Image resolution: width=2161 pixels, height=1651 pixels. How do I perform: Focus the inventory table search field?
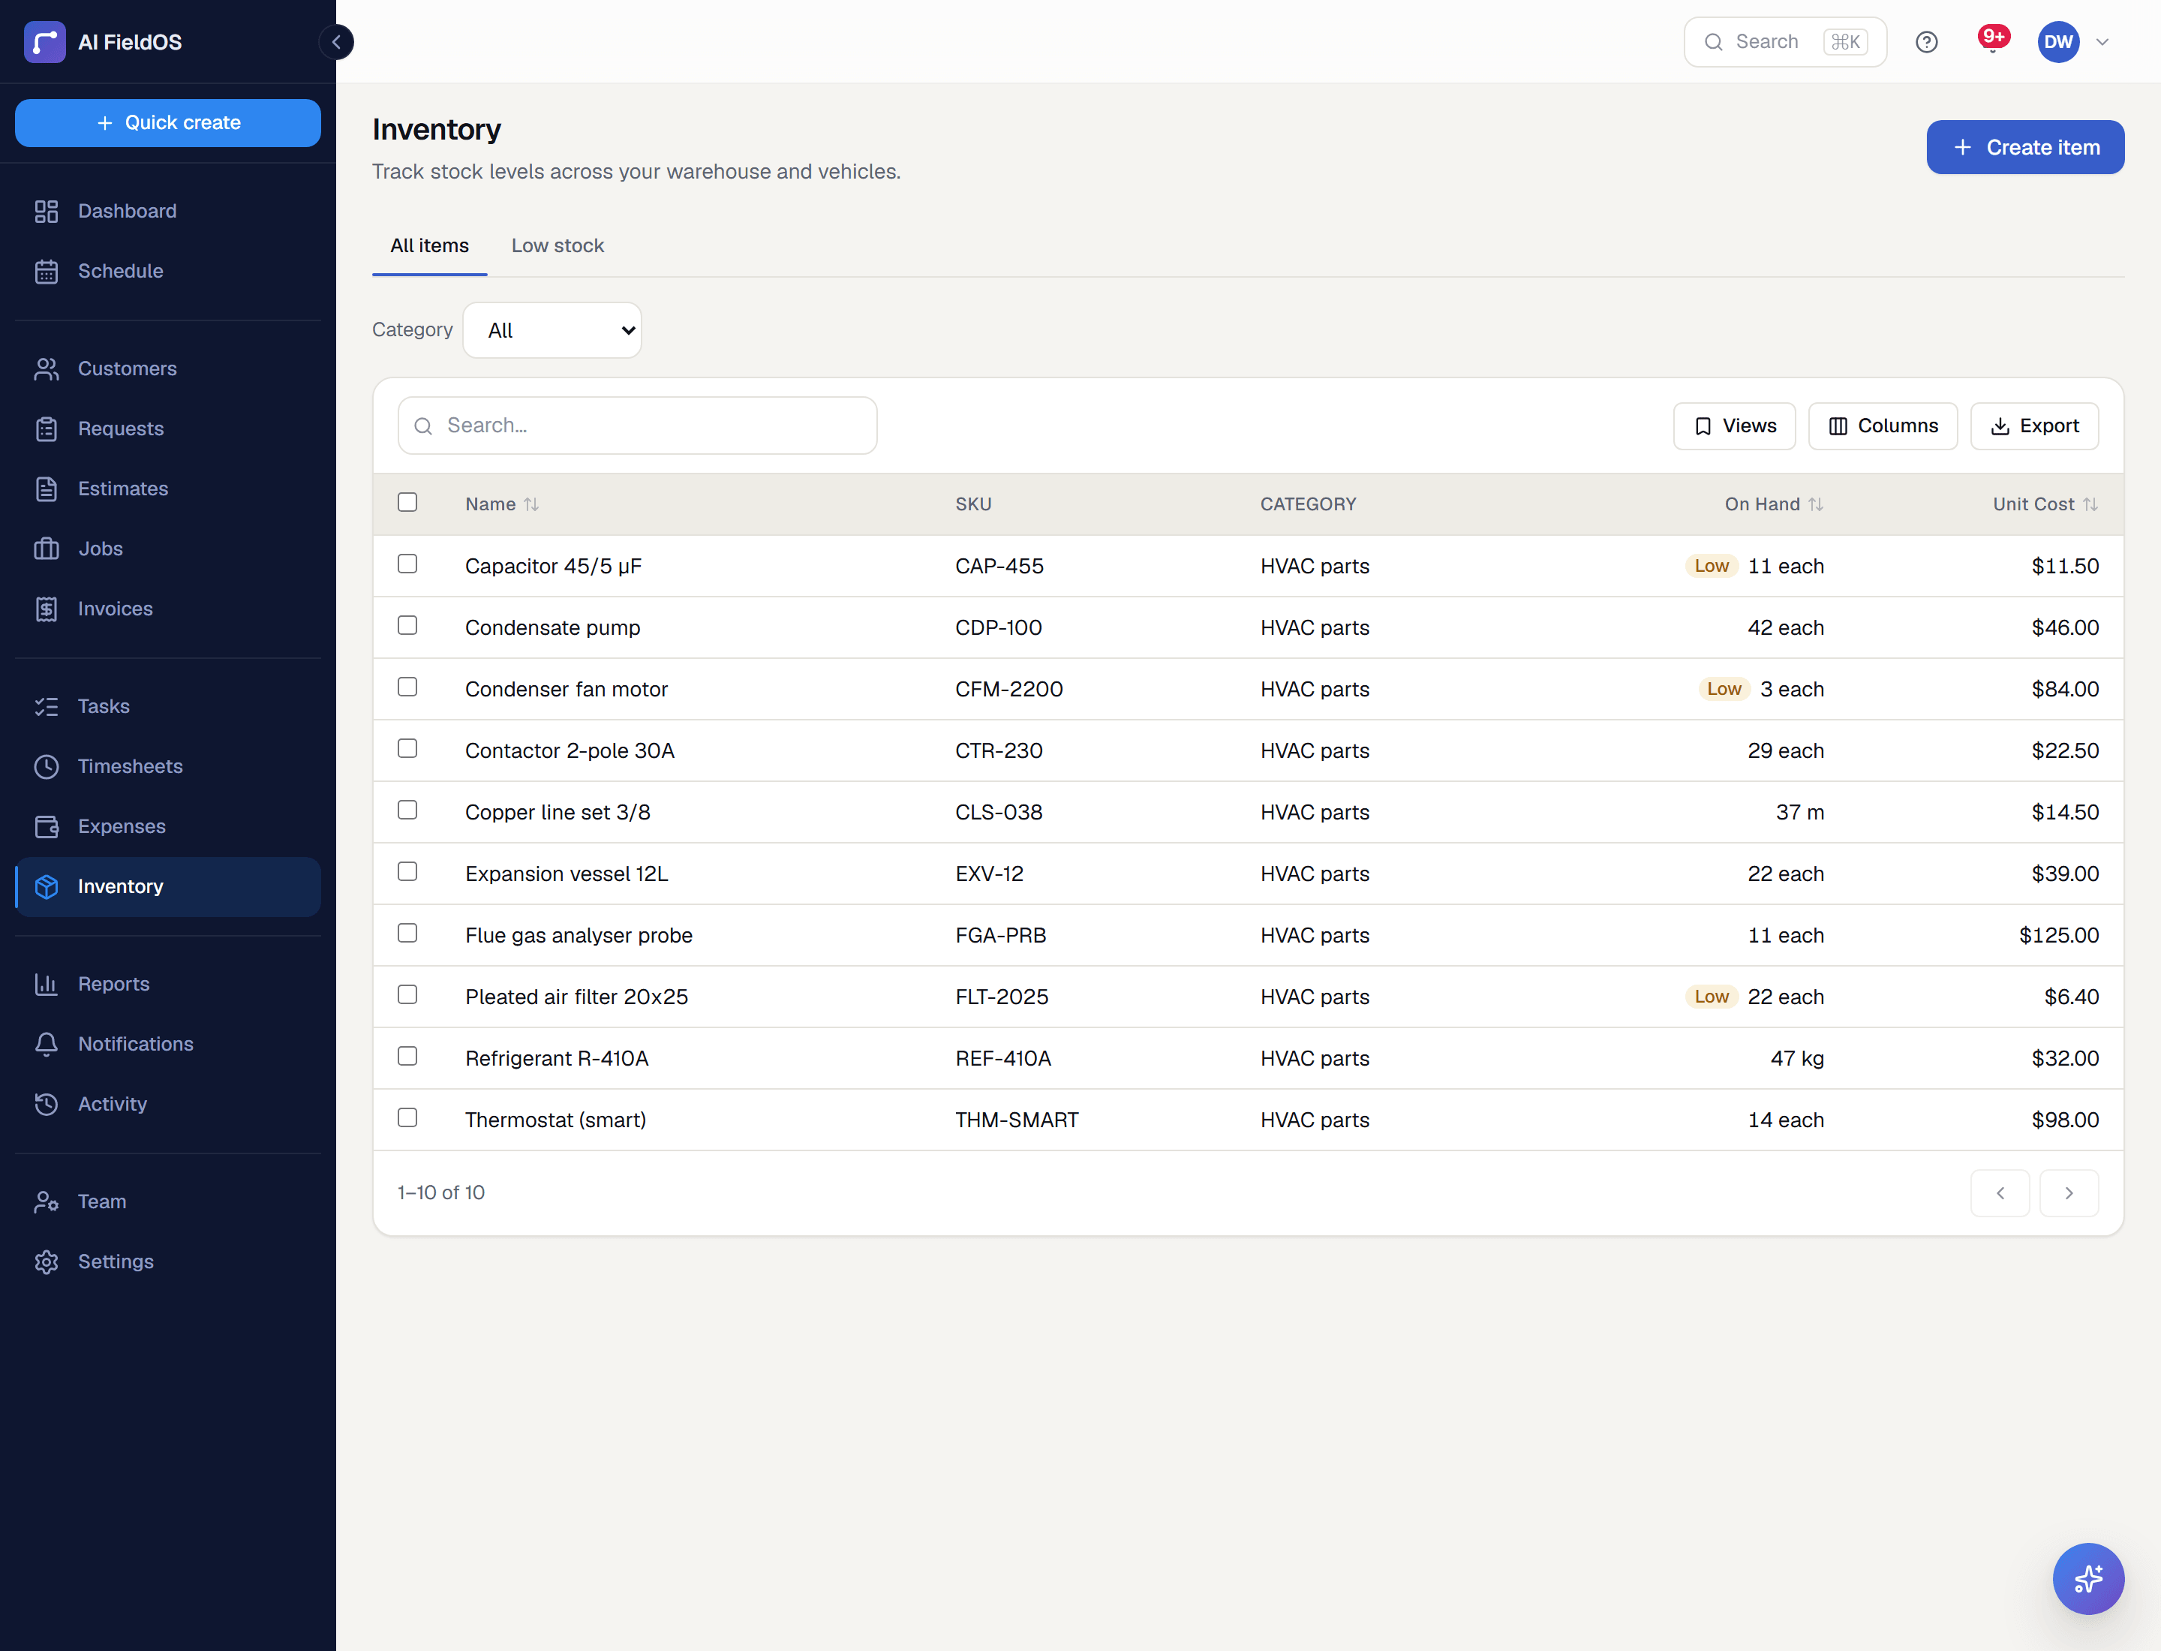coord(638,426)
